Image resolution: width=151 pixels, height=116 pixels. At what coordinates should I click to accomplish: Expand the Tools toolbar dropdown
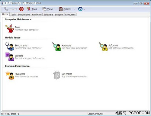tap(38, 9)
